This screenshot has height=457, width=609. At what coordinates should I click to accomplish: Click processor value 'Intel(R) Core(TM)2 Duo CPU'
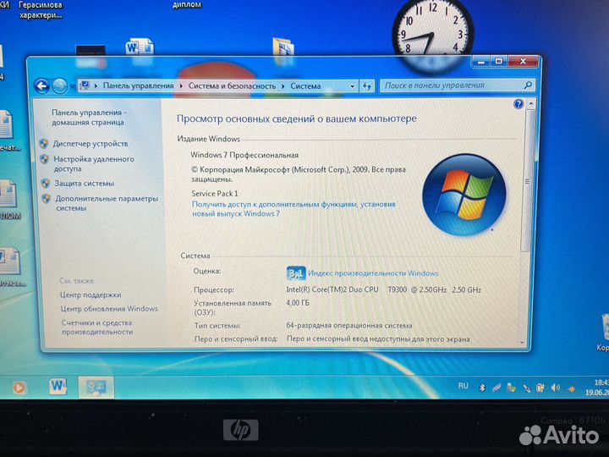tap(332, 289)
